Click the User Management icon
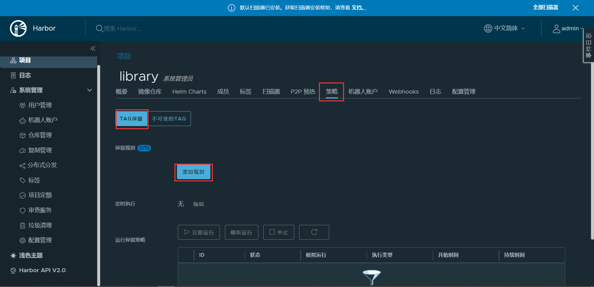 pyautogui.click(x=23, y=105)
